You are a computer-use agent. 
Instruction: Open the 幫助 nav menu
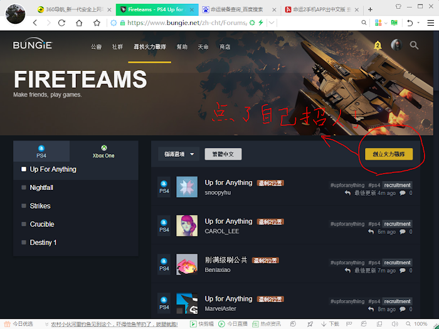182,47
